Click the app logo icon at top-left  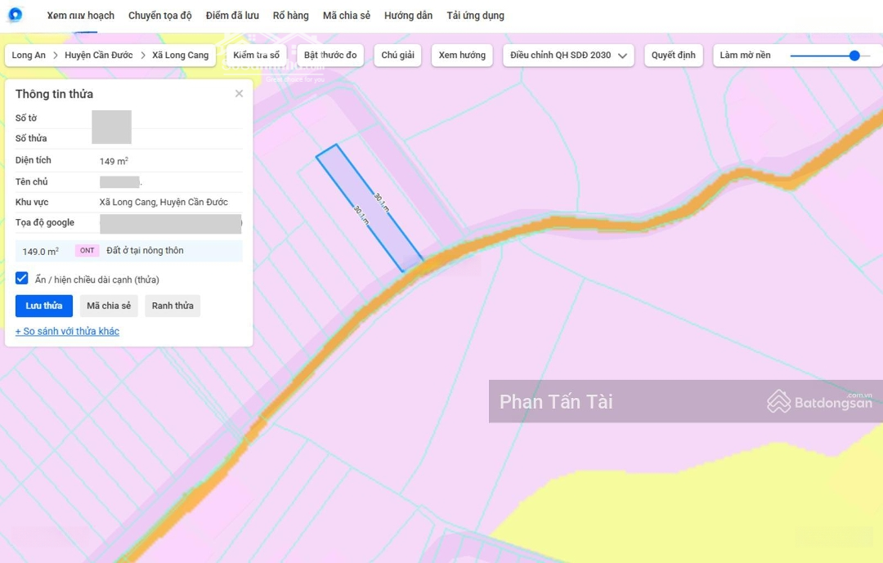coord(15,15)
